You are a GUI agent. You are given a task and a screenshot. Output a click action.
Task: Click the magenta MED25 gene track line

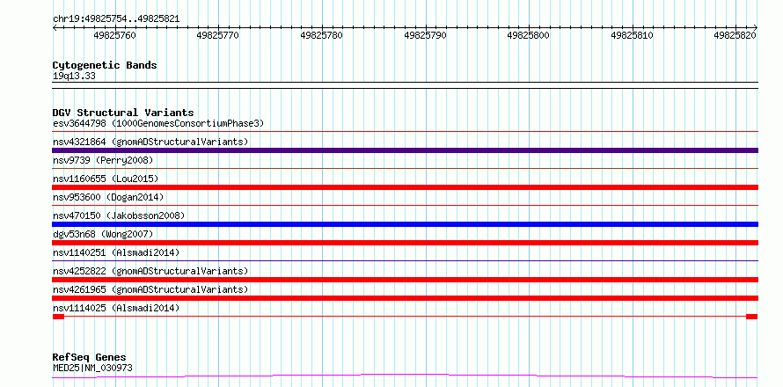click(405, 376)
